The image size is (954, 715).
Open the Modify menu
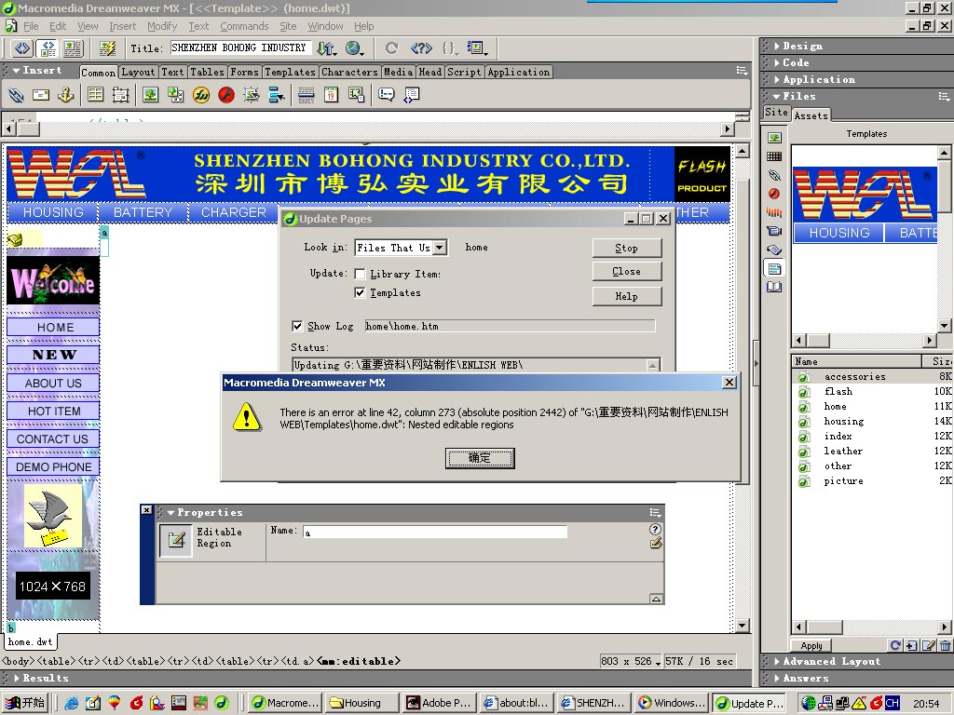(162, 26)
